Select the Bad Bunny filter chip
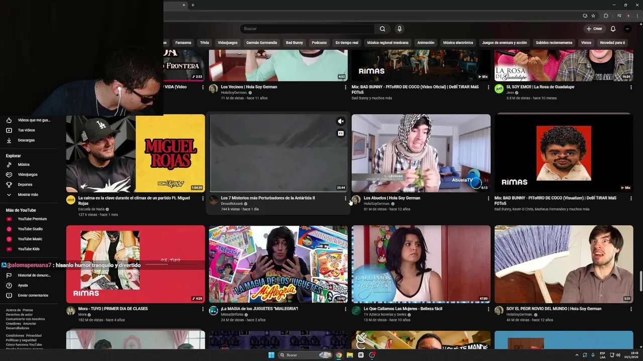This screenshot has height=361, width=643. pyautogui.click(x=294, y=43)
